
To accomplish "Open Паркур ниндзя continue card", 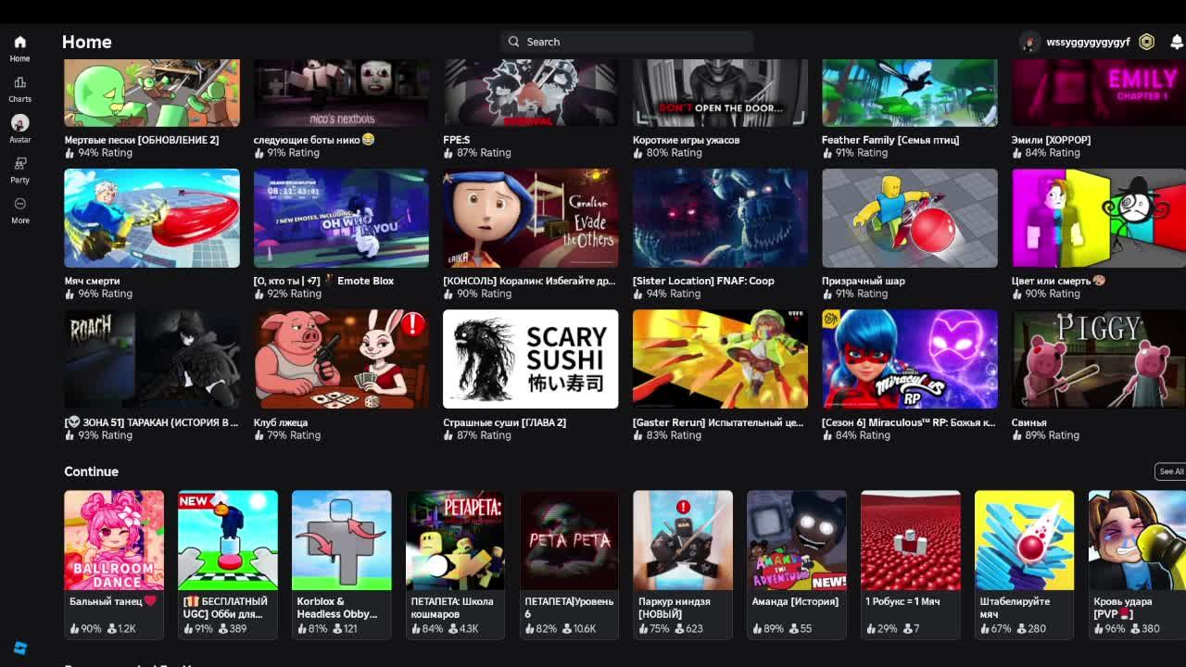I will click(683, 564).
